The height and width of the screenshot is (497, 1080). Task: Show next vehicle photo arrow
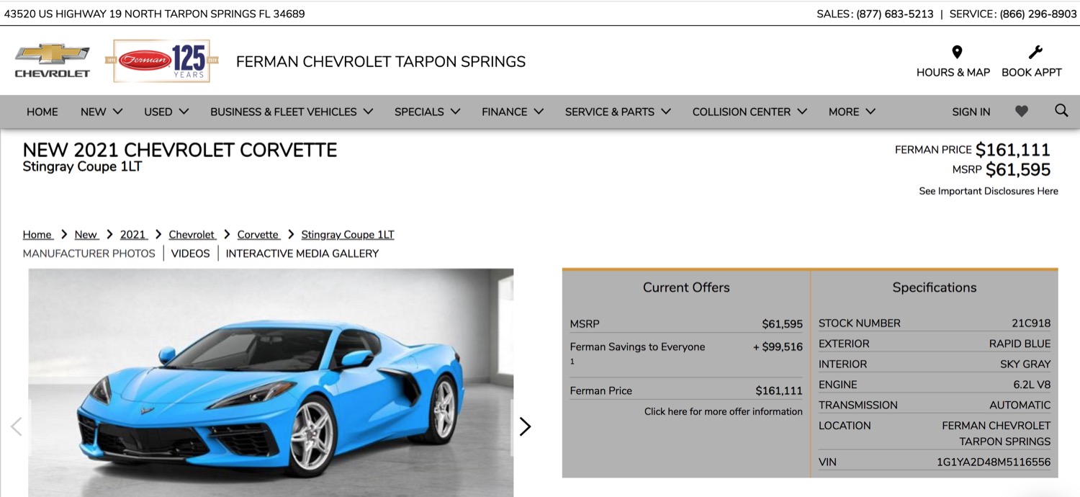pyautogui.click(x=525, y=426)
